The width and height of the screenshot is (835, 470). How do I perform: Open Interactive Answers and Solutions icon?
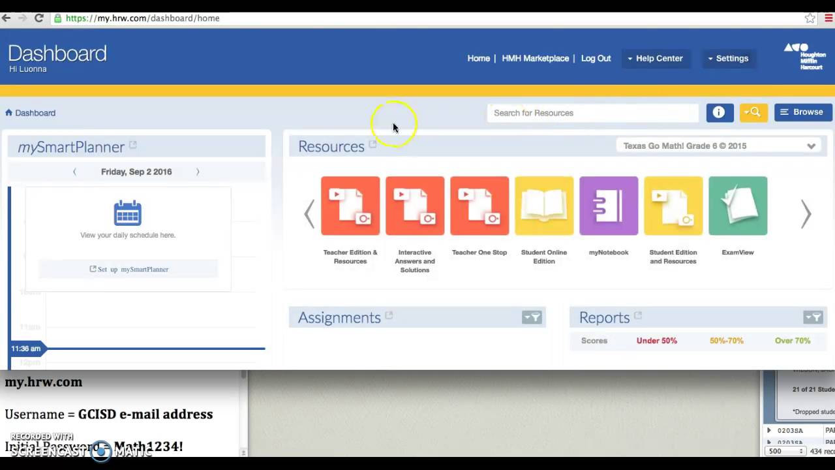click(x=415, y=206)
